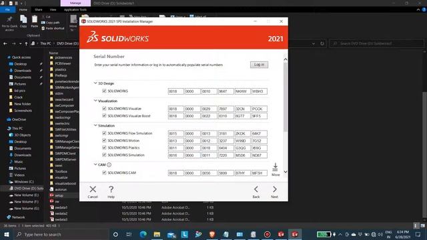Collapse the Simulation section
The width and height of the screenshot is (427, 240).
tap(95, 125)
